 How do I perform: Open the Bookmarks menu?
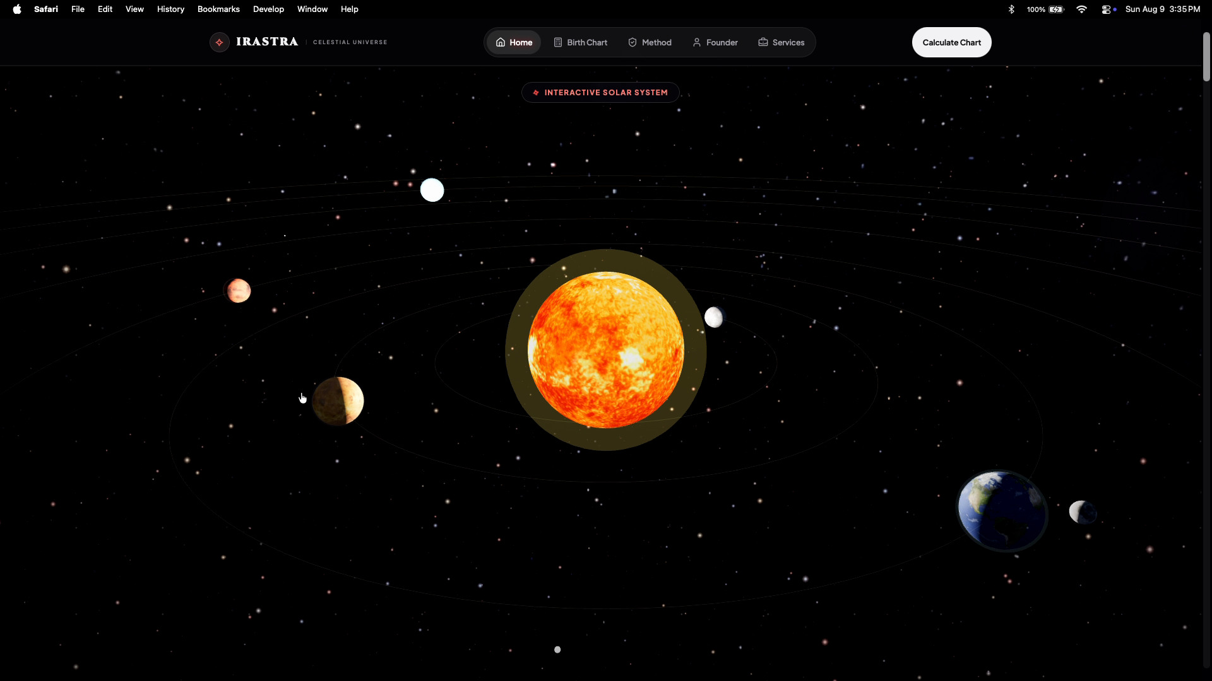pyautogui.click(x=218, y=9)
